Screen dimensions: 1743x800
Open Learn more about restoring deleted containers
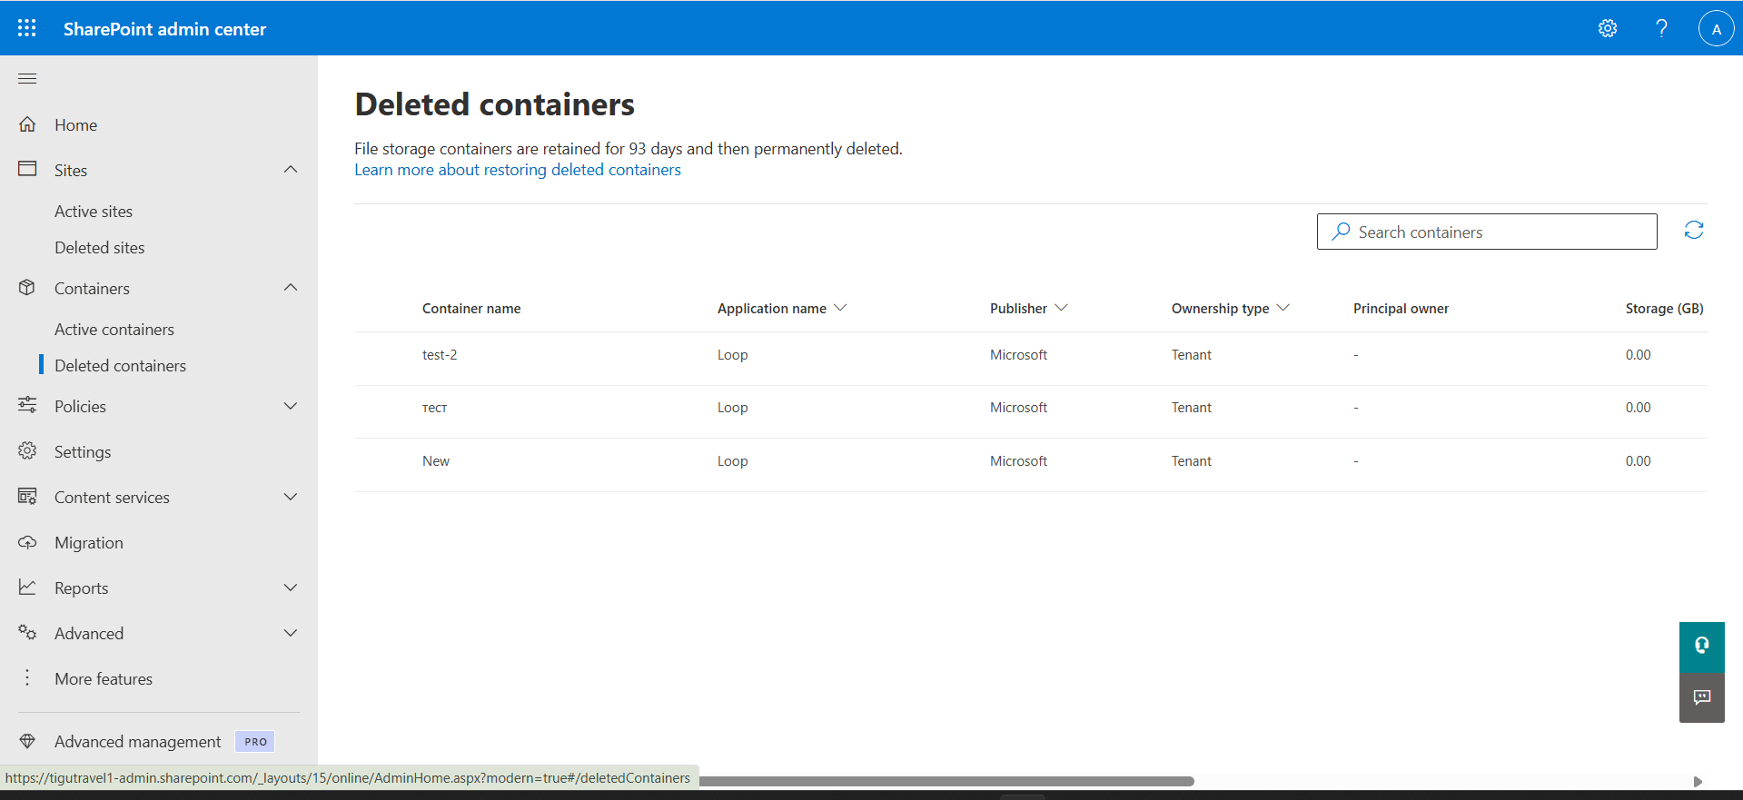click(518, 170)
